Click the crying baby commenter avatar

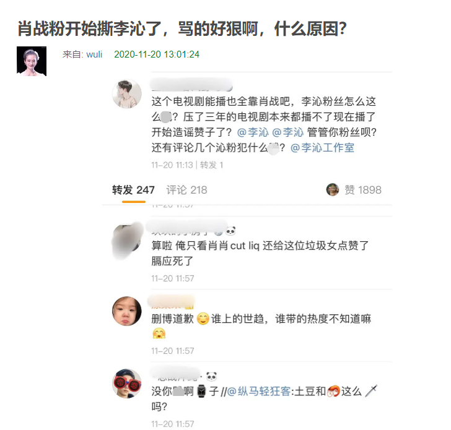[126, 311]
